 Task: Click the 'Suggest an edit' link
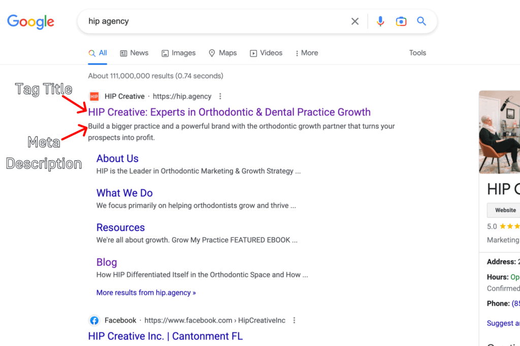coord(503,323)
